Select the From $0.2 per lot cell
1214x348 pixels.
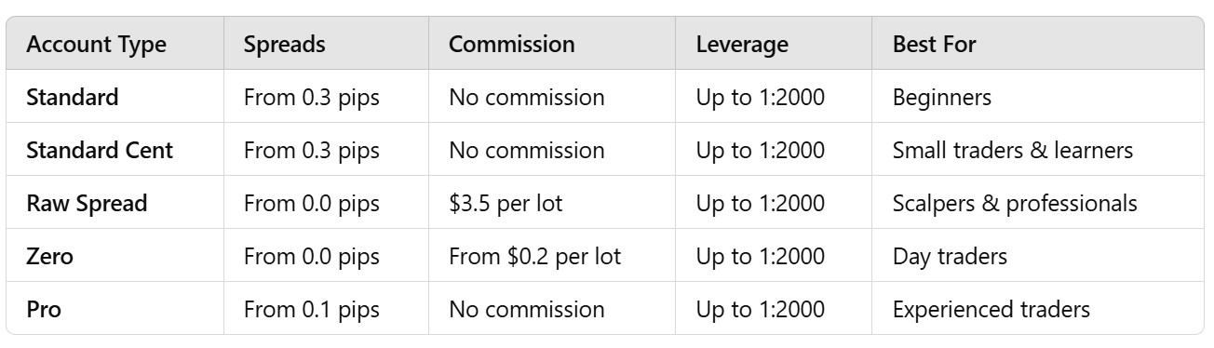[534, 256]
